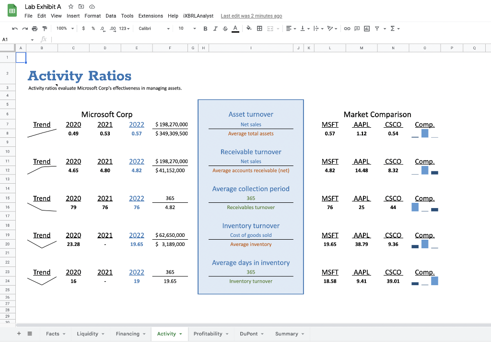This screenshot has width=491, height=343.
Task: Open the File menu
Action: (x=28, y=16)
